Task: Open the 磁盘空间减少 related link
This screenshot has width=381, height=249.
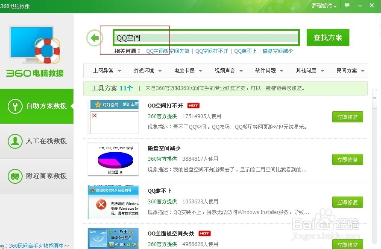Action: pos(278,51)
